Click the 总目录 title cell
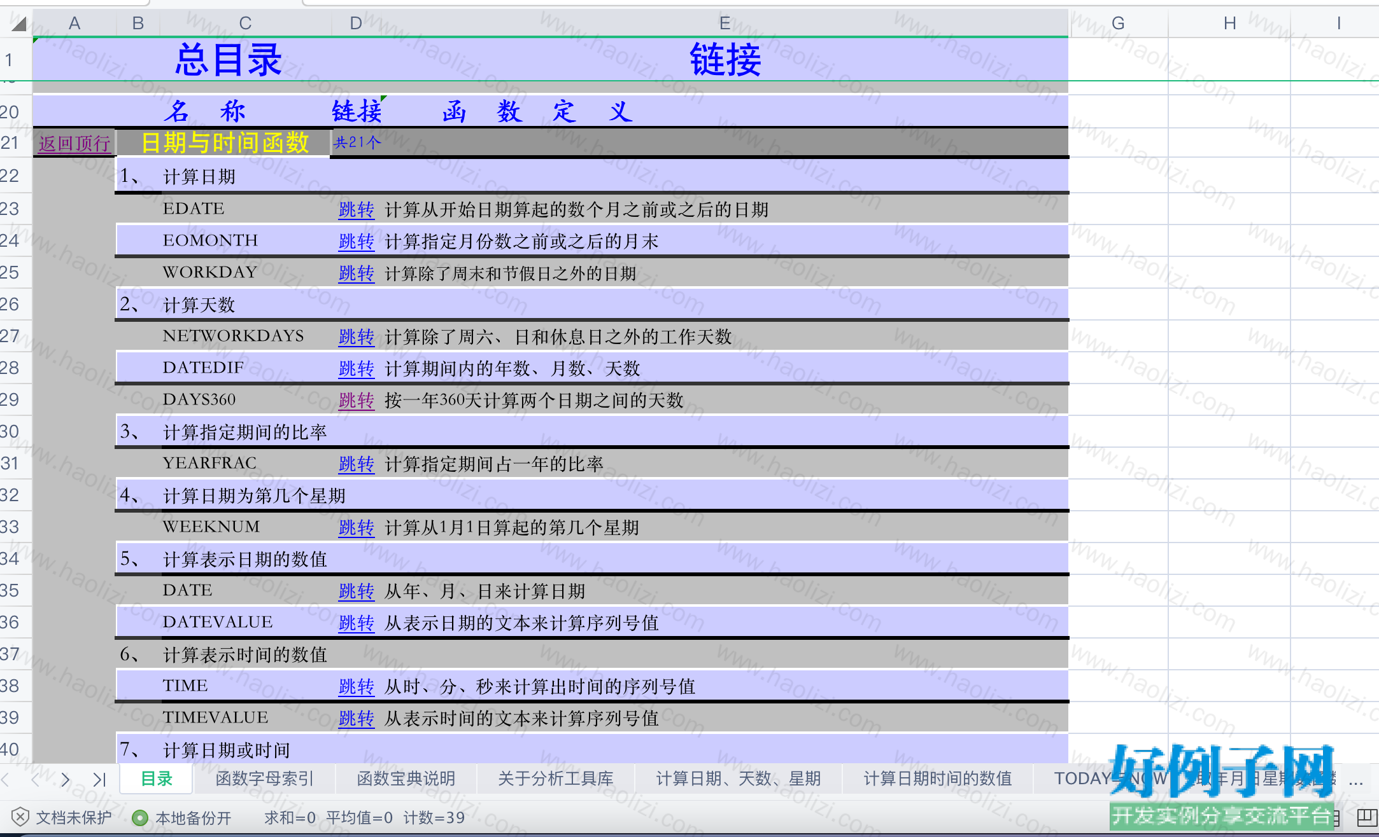Viewport: 1379px width, 837px height. (229, 60)
